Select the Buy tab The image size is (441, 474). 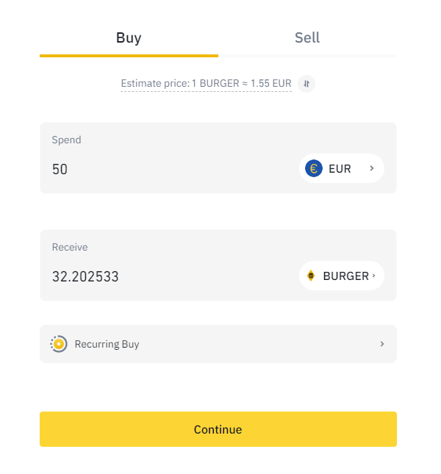click(129, 37)
